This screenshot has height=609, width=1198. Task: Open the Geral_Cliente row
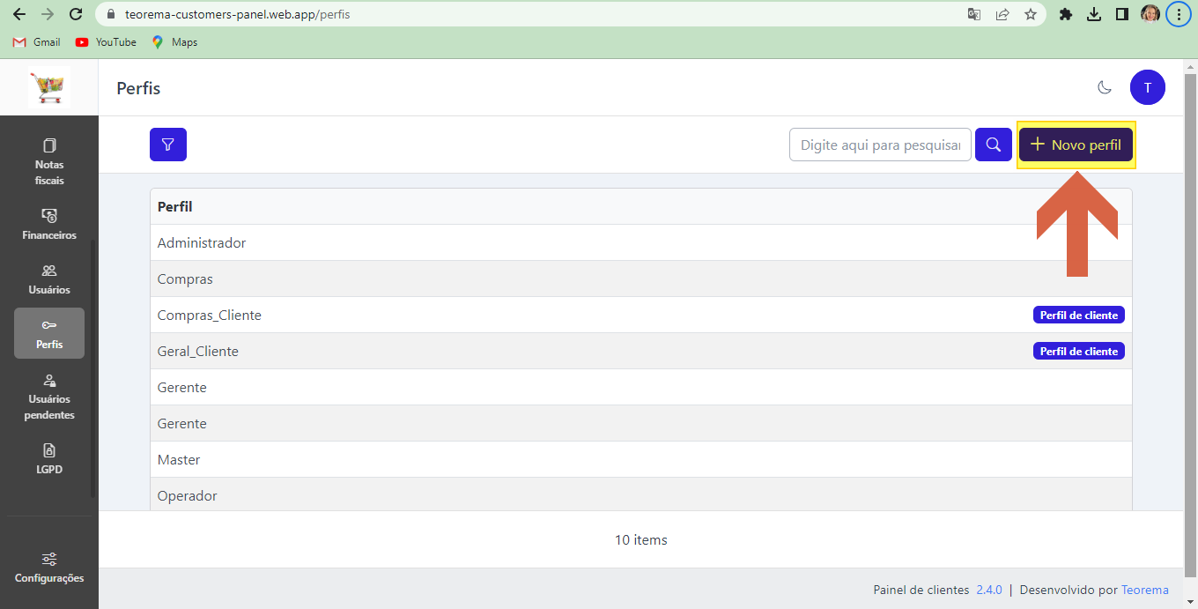point(641,351)
